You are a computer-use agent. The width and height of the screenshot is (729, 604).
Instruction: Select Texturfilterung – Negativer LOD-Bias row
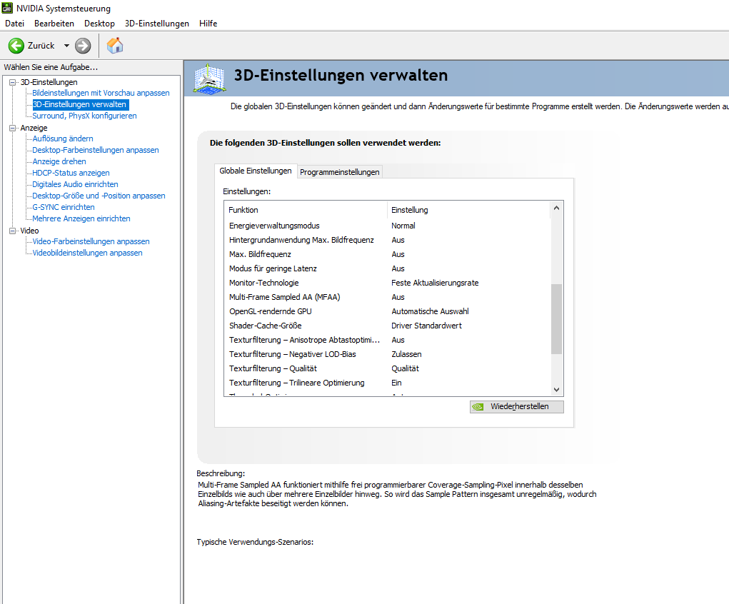pos(387,354)
